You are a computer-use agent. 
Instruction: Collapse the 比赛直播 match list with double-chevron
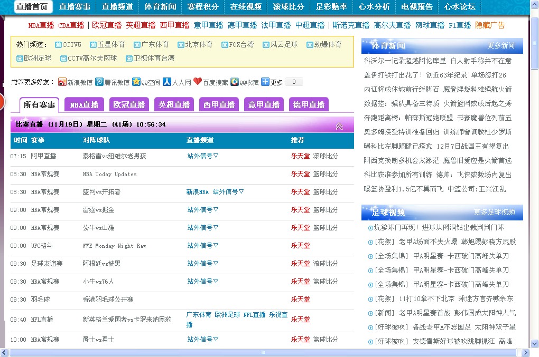coord(339,126)
